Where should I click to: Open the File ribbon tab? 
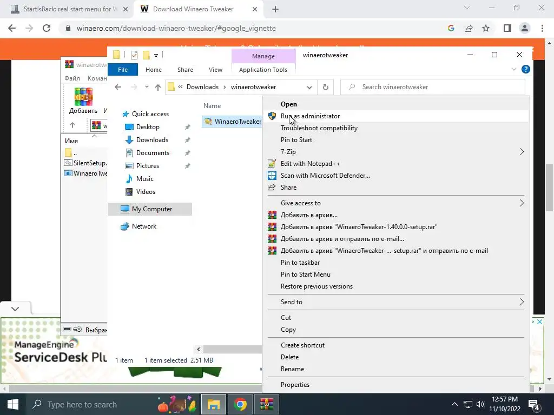point(123,70)
